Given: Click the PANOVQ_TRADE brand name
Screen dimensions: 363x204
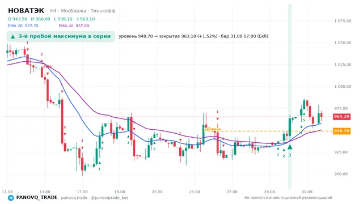Looking at the screenshot, I should click(37, 198).
